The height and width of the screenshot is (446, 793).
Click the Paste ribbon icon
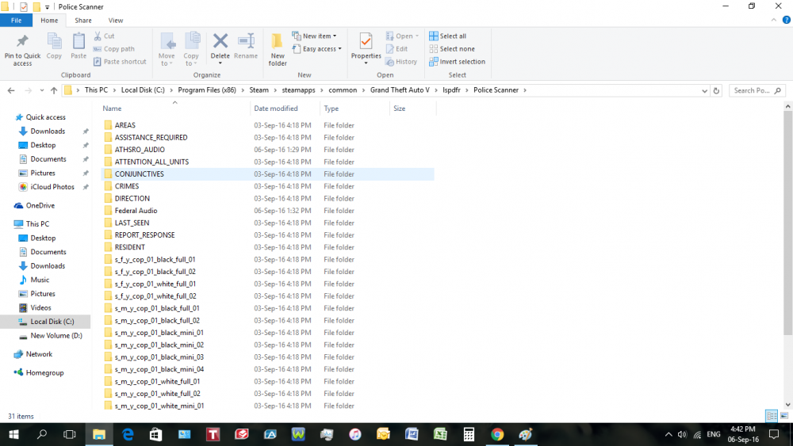[79, 41]
